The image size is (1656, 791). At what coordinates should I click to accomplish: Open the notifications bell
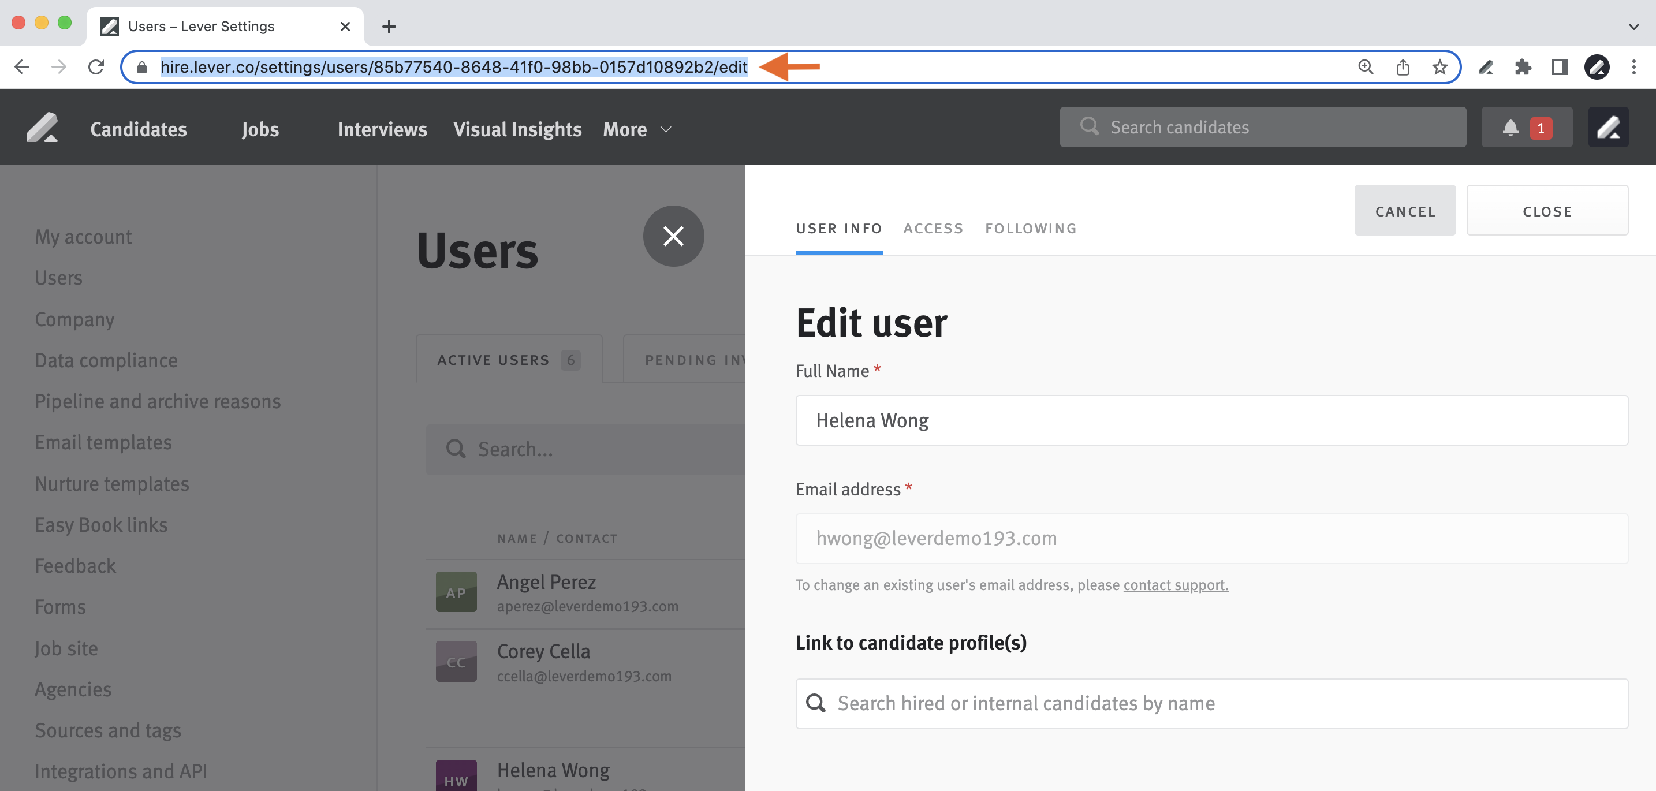pyautogui.click(x=1510, y=127)
